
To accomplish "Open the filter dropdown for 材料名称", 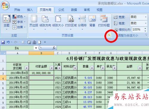I will (x=75, y=68).
